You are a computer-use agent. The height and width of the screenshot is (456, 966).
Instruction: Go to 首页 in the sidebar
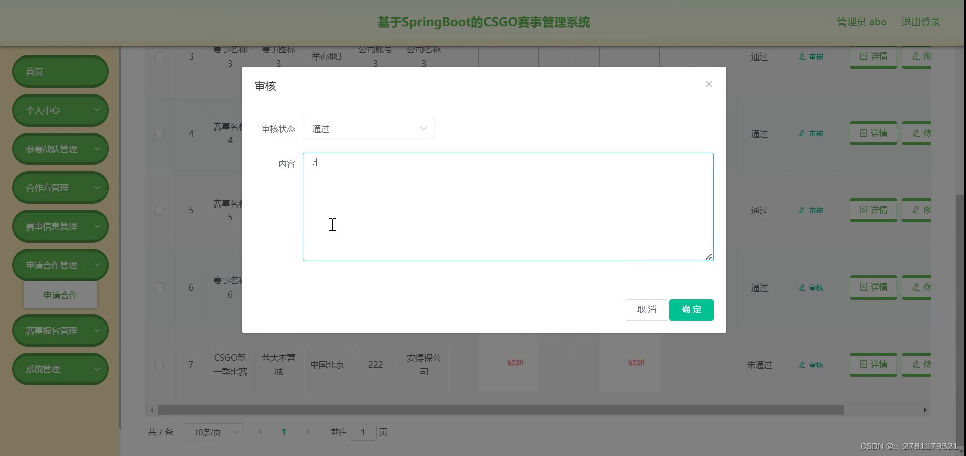tap(61, 71)
